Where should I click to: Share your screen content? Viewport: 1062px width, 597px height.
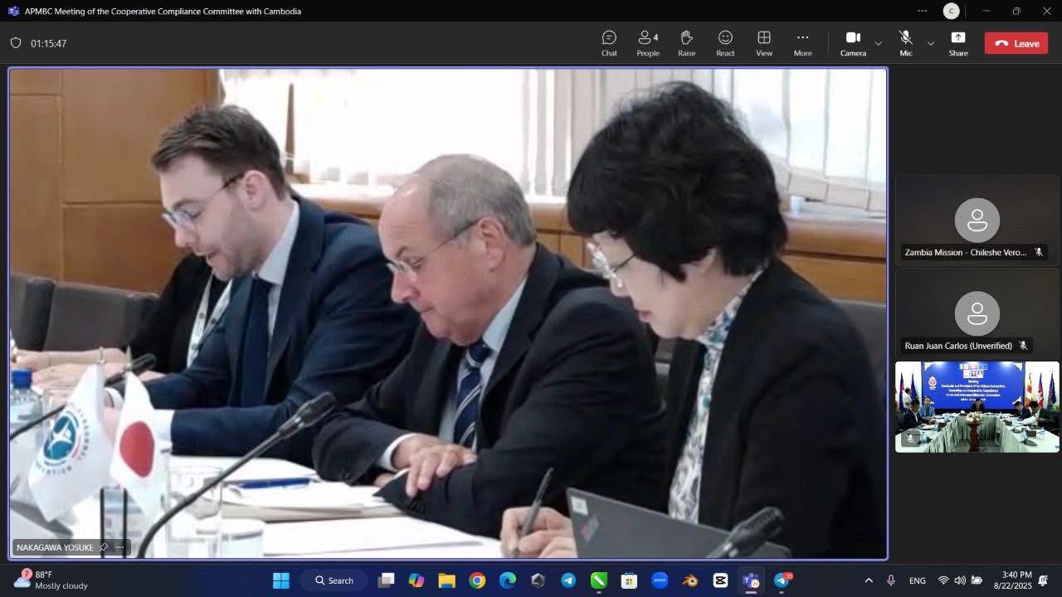958,43
